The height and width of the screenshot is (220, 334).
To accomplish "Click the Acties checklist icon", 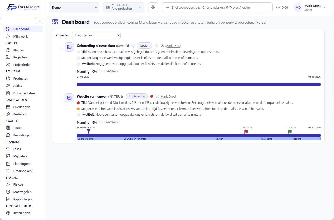I will click(8, 86).
